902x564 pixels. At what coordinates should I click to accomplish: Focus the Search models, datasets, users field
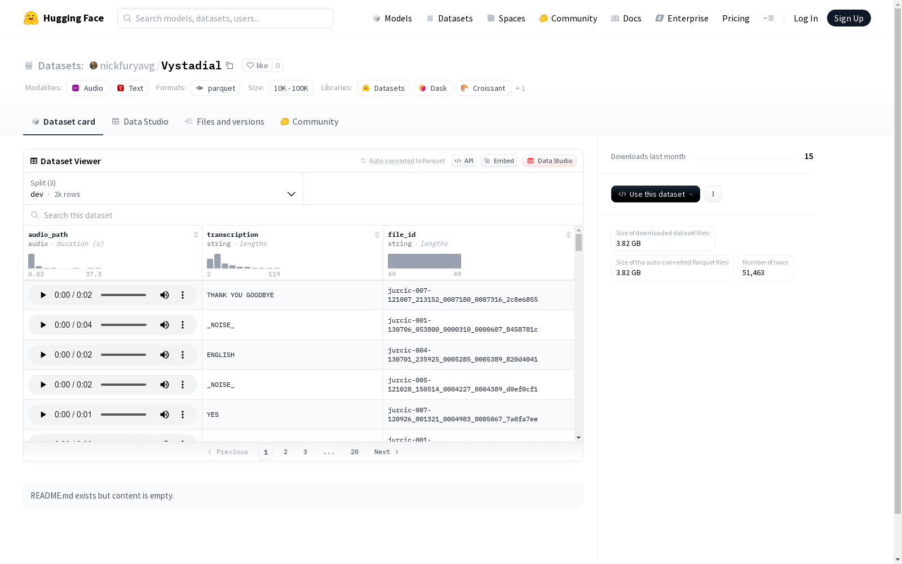click(225, 18)
